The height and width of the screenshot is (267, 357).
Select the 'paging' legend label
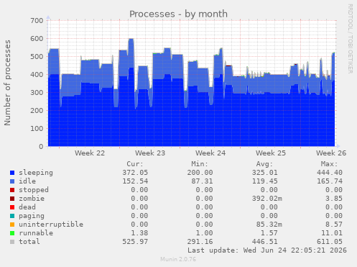click(32, 216)
